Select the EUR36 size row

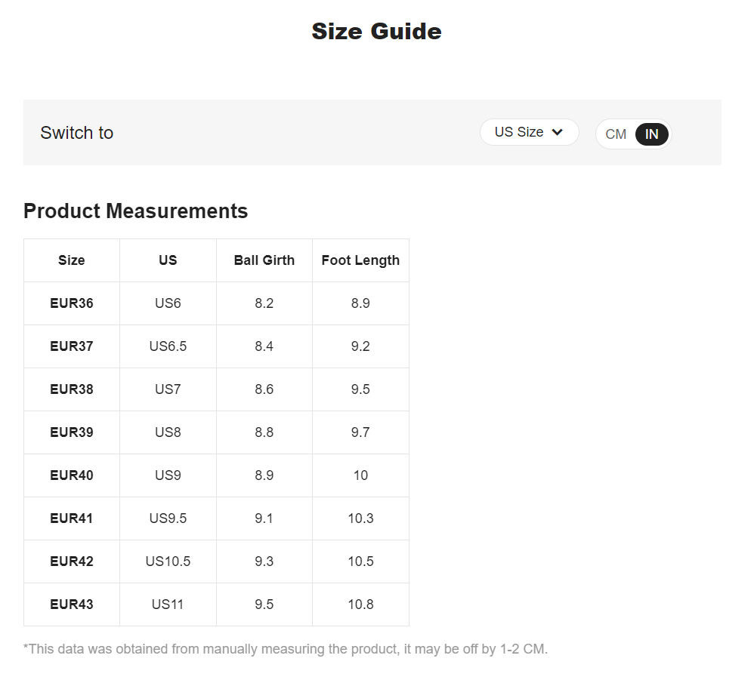[72, 303]
